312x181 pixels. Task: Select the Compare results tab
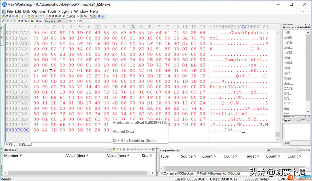169,174
